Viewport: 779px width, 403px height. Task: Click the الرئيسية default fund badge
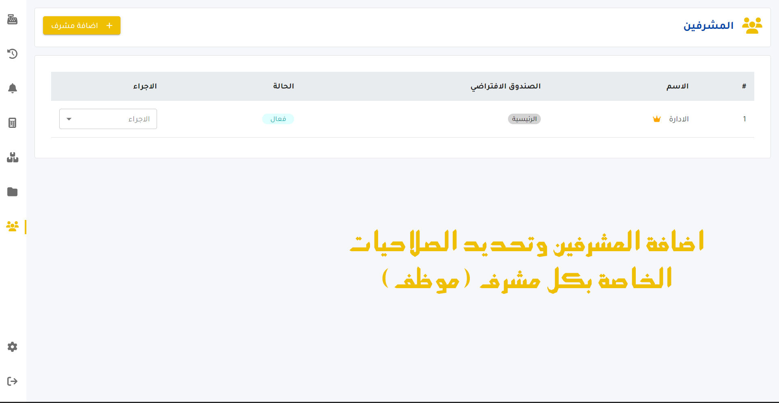click(x=524, y=119)
